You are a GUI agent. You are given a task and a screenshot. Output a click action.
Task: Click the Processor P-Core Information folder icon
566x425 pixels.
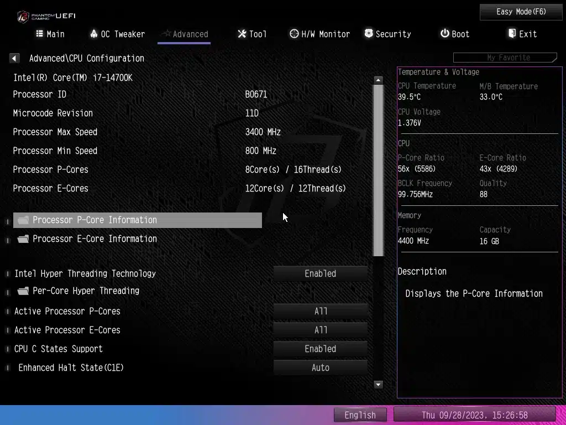[x=23, y=220]
